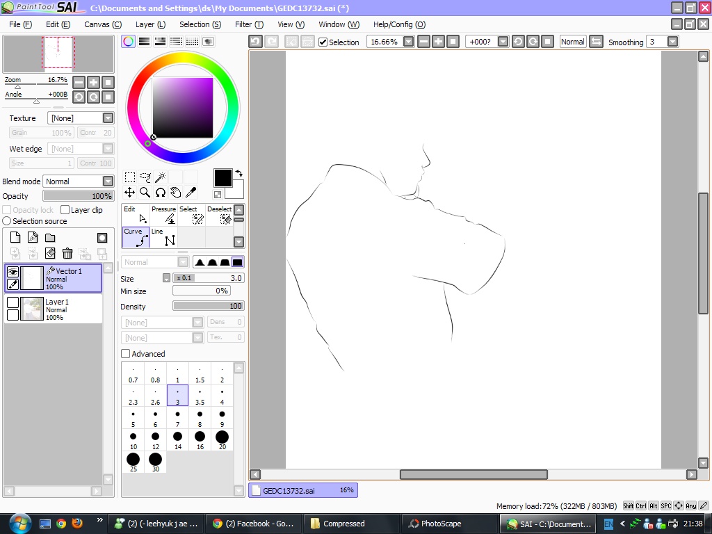The width and height of the screenshot is (712, 534).
Task: Choose the Pressure vector tool
Action: [163, 215]
